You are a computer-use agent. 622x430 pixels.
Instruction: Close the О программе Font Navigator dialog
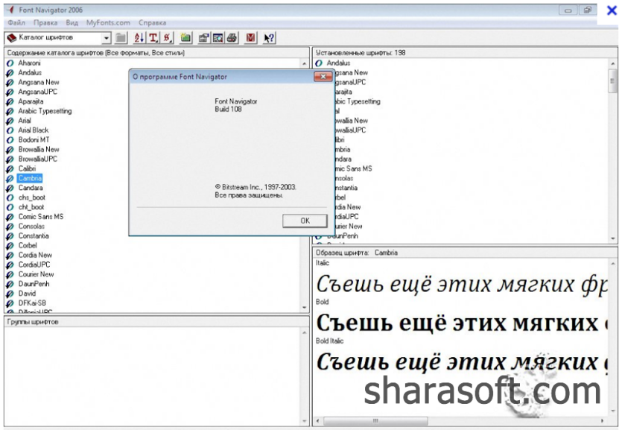[323, 77]
